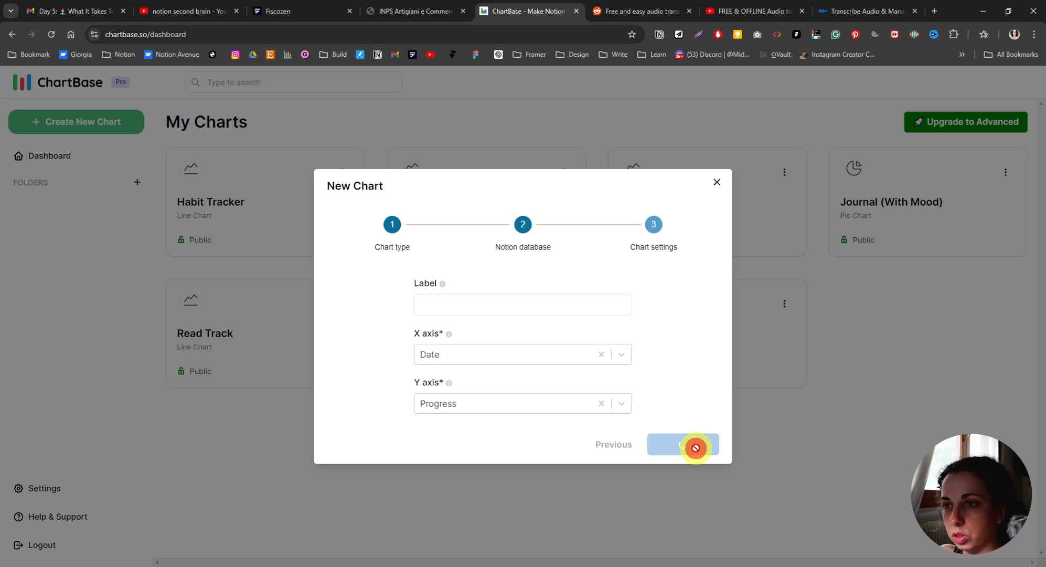Click the plus icon next to FOLDERS
Viewport: 1046px width, 567px height.
tap(137, 182)
